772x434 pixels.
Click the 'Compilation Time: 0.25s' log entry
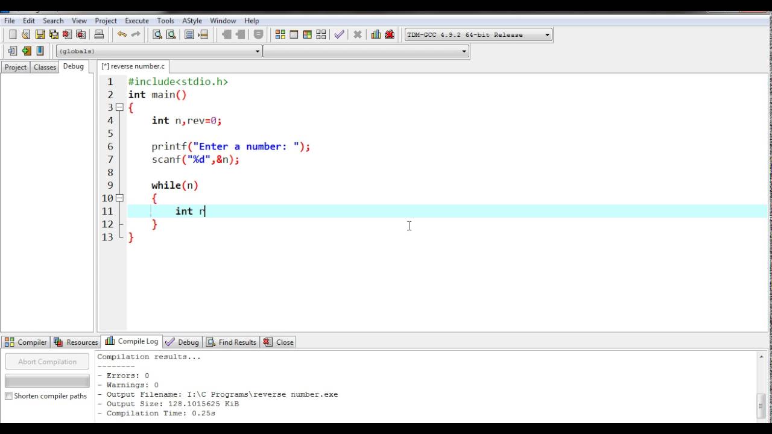click(x=156, y=414)
